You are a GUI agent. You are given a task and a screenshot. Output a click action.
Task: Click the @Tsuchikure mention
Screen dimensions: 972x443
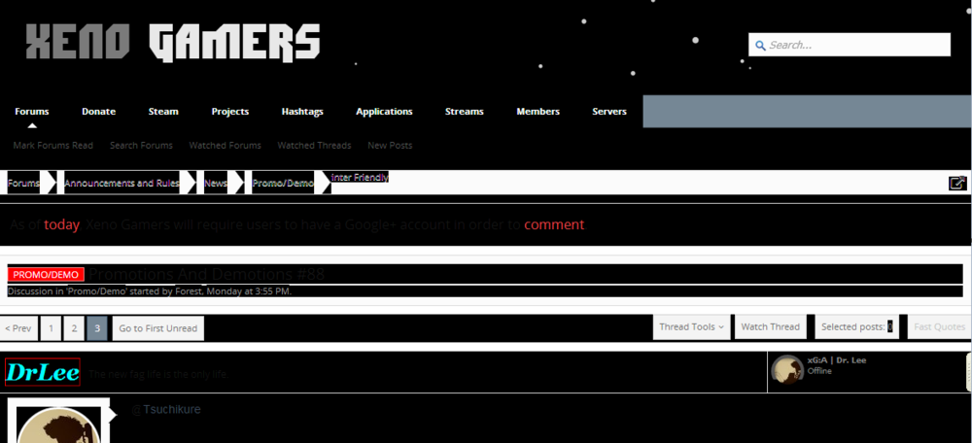pyautogui.click(x=166, y=410)
